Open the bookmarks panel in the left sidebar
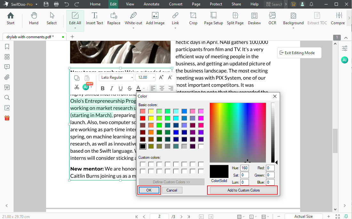352x219 pixels. [7, 46]
